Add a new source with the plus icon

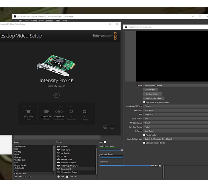click(x=59, y=177)
